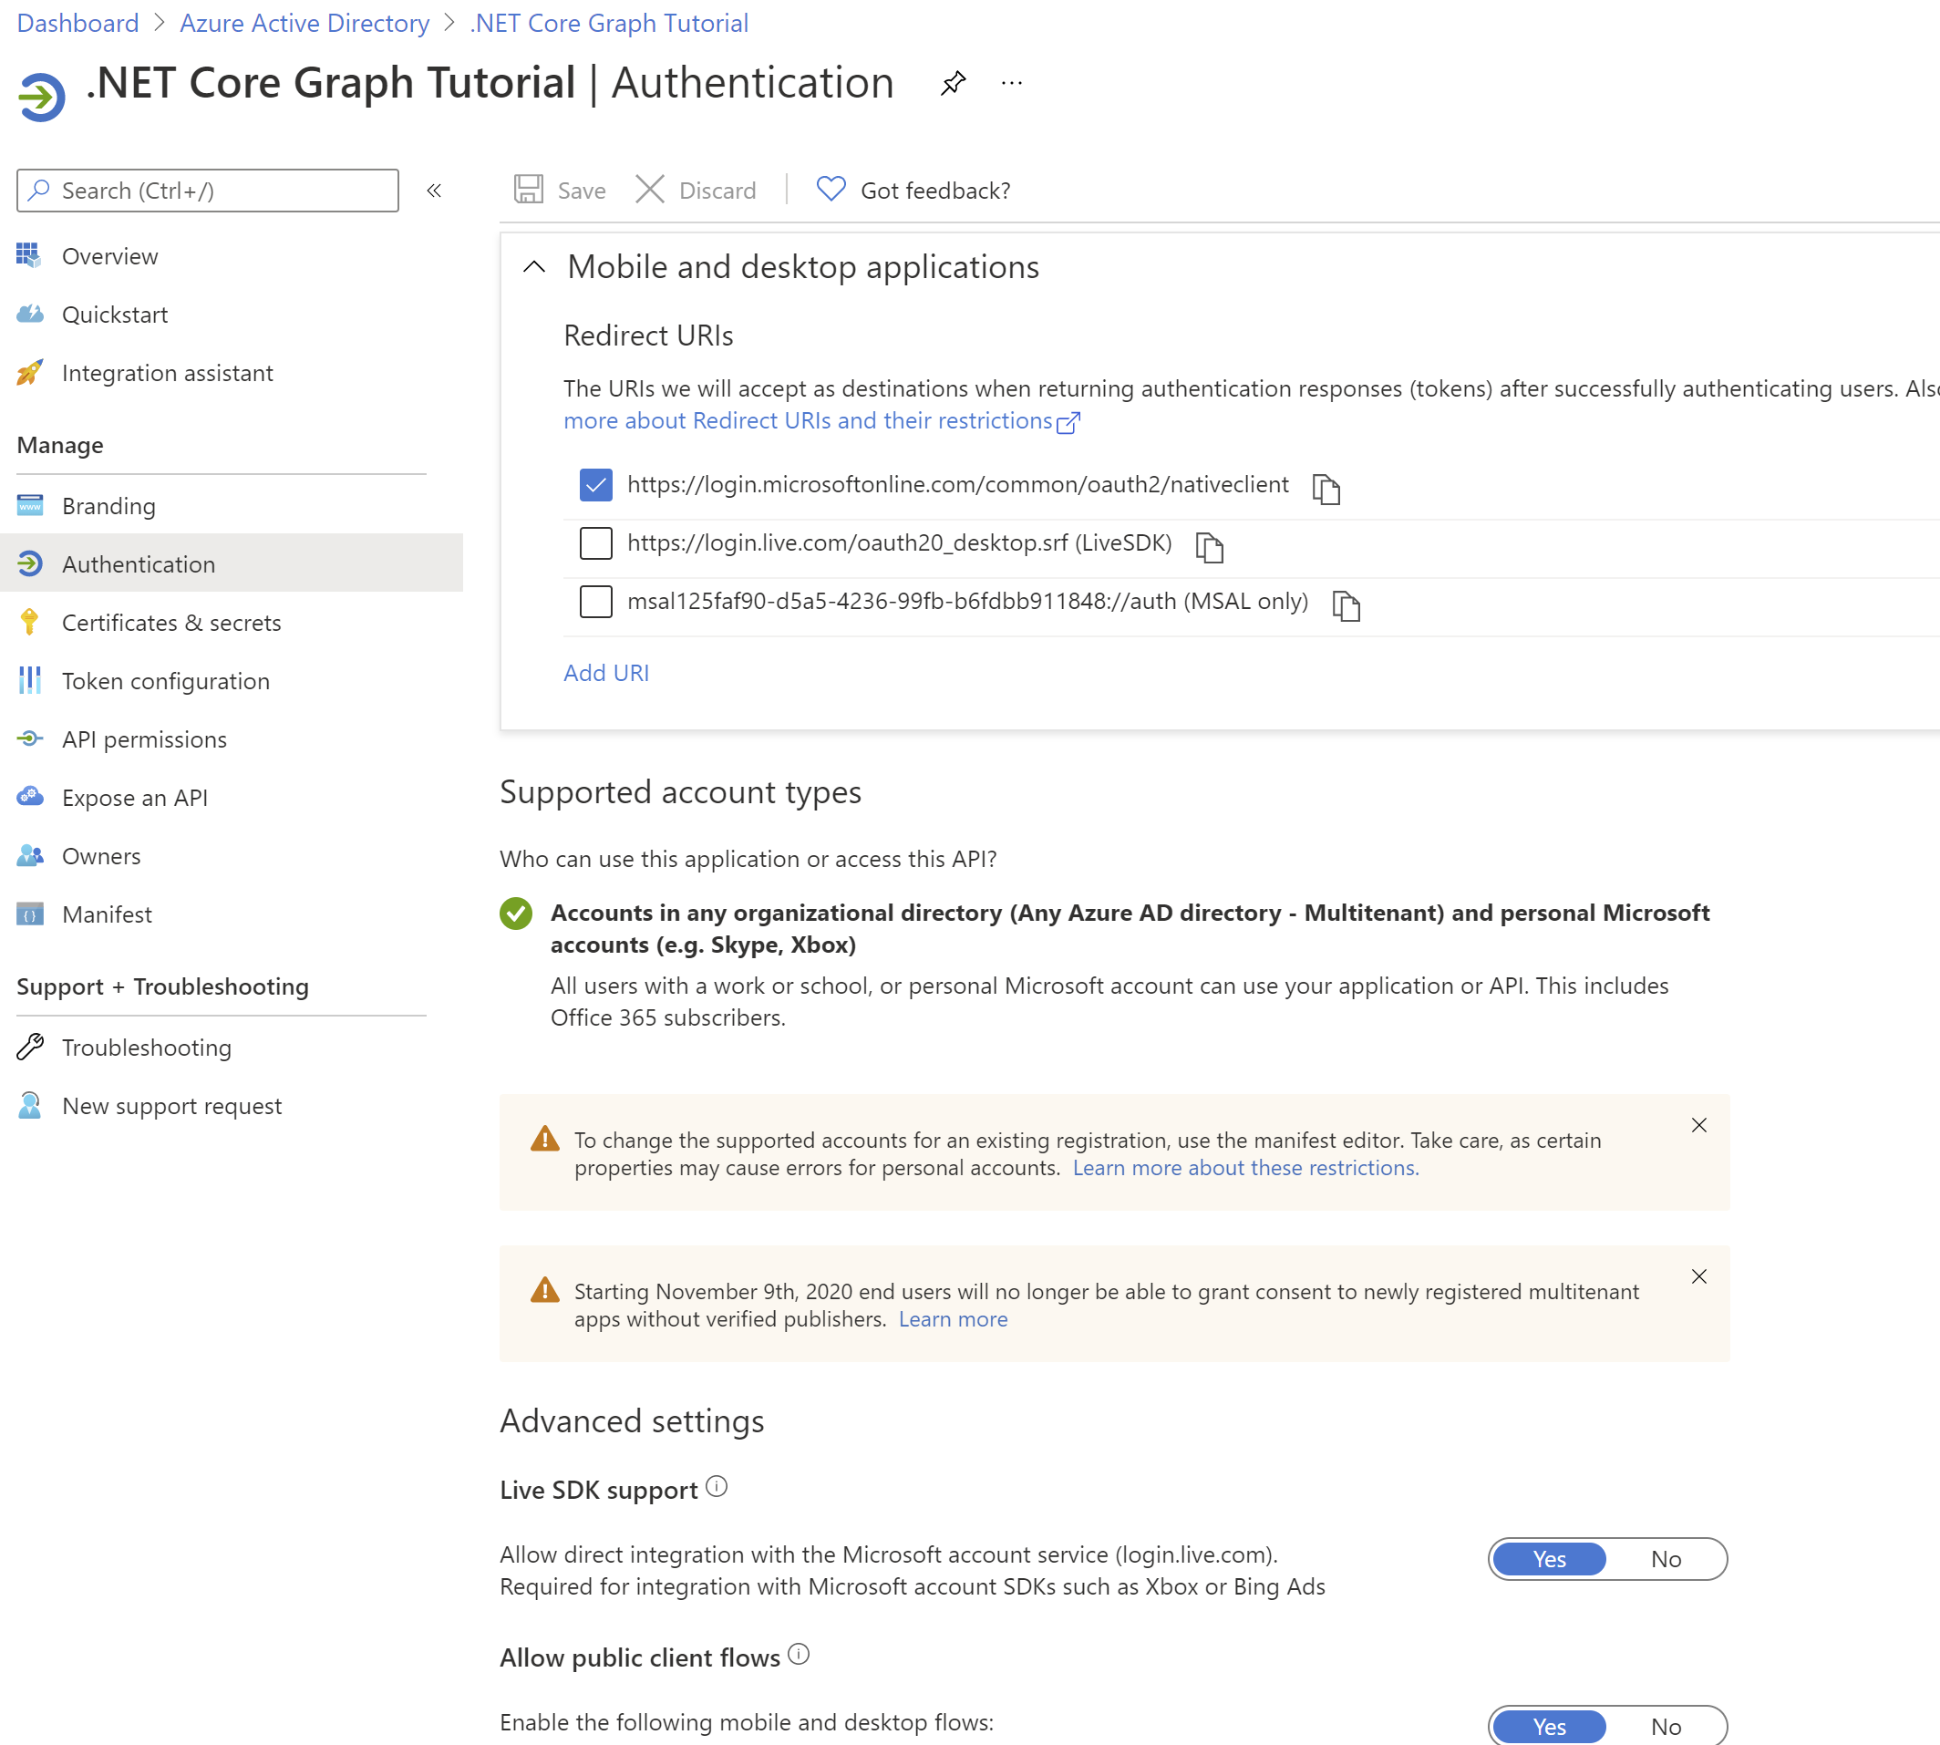Navigate to Azure Active Directory breadcrumb
The width and height of the screenshot is (1940, 1745).
tap(304, 22)
